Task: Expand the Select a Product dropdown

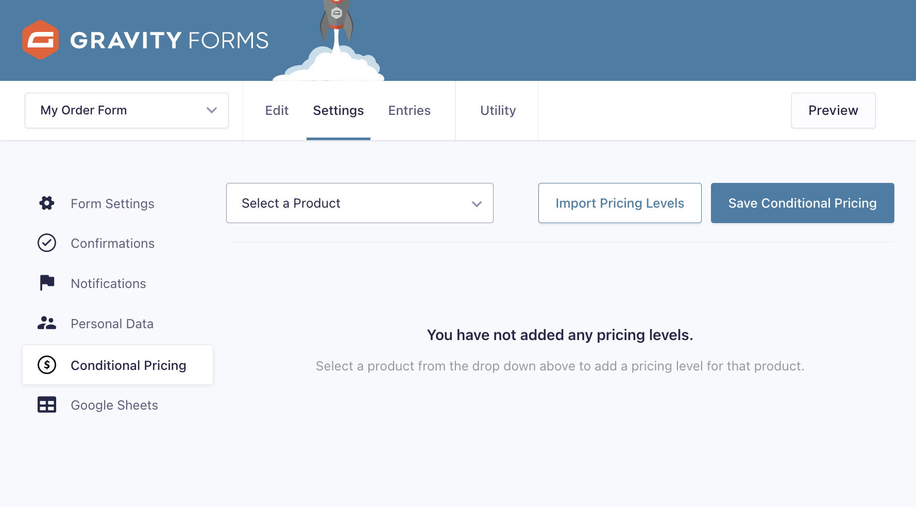Action: point(360,203)
